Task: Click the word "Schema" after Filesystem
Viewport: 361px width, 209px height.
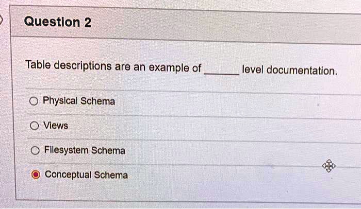Action: point(108,151)
